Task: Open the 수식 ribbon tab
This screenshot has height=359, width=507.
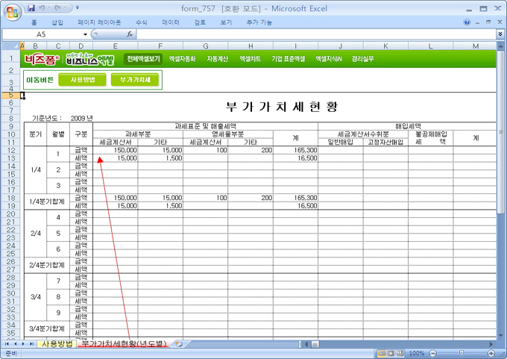Action: (141, 22)
